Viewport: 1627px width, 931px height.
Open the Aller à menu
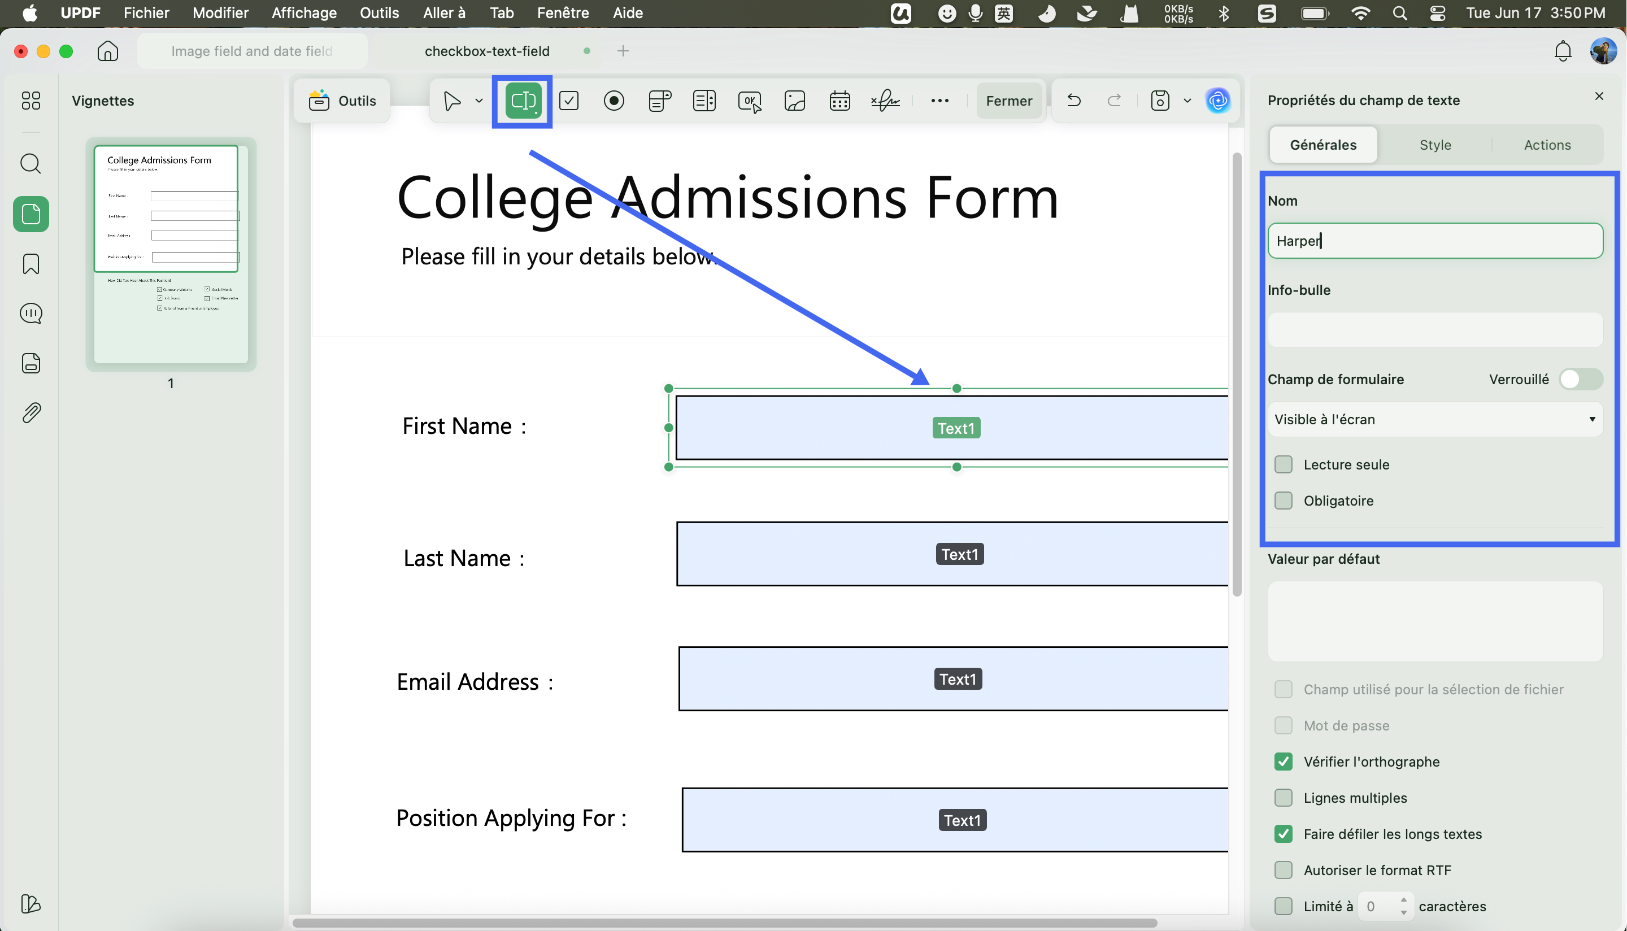[x=444, y=13]
